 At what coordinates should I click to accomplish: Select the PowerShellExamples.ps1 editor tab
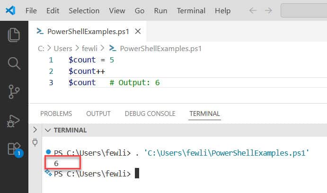click(x=88, y=32)
